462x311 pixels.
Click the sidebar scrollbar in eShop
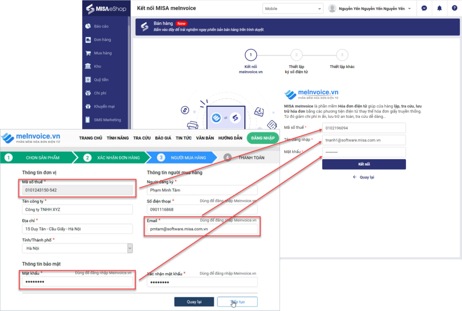point(129,73)
